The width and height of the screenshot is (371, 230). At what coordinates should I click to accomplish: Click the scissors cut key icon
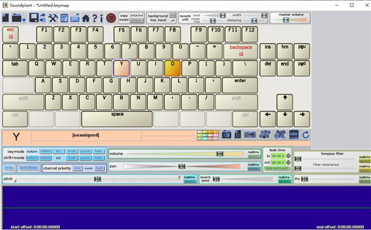(280, 134)
